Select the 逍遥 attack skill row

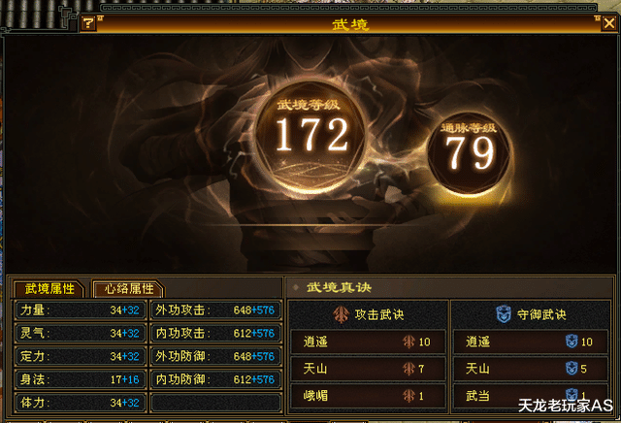click(369, 342)
